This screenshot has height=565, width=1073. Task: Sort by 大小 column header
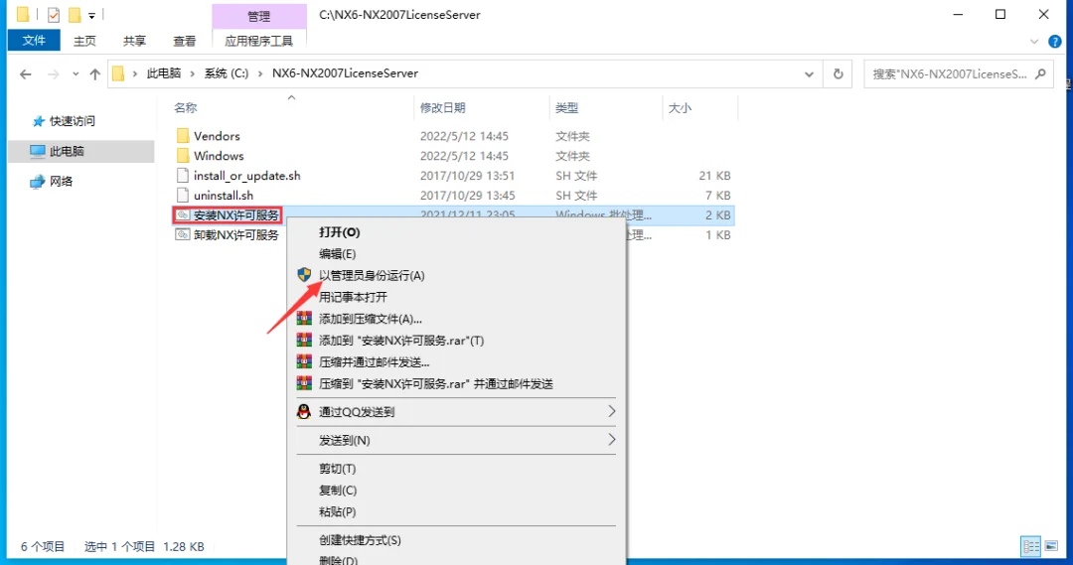pyautogui.click(x=680, y=108)
